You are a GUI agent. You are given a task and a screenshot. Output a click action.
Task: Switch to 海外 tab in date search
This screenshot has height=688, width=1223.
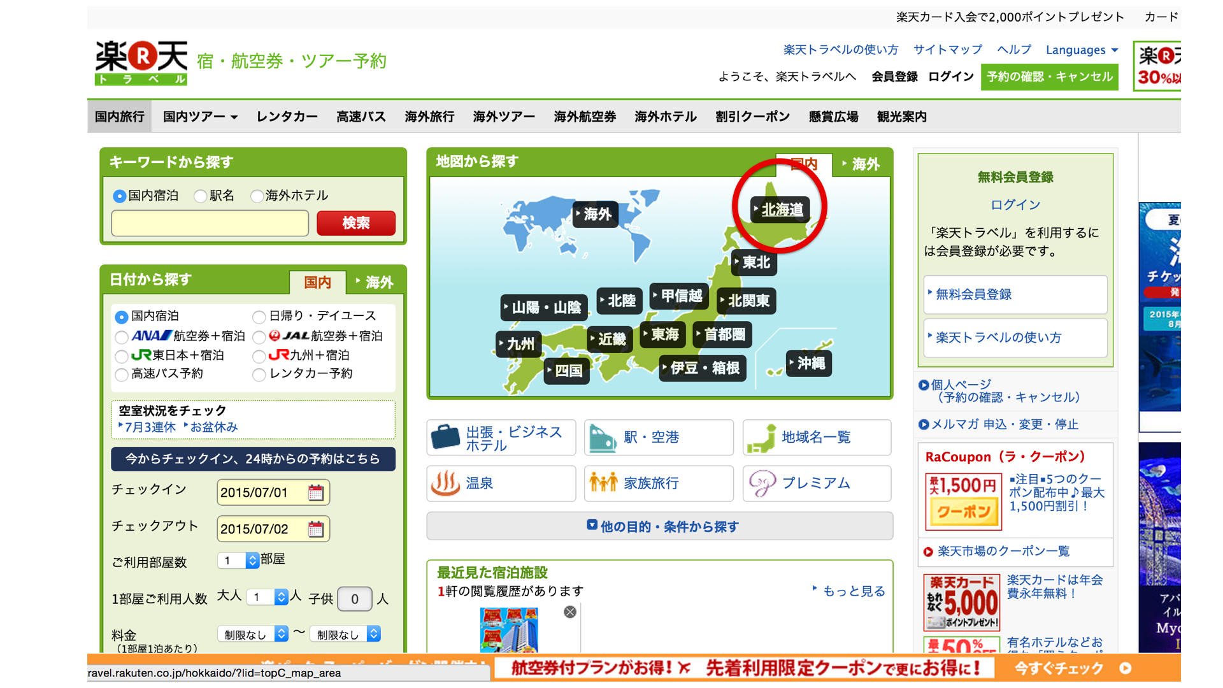tap(375, 282)
